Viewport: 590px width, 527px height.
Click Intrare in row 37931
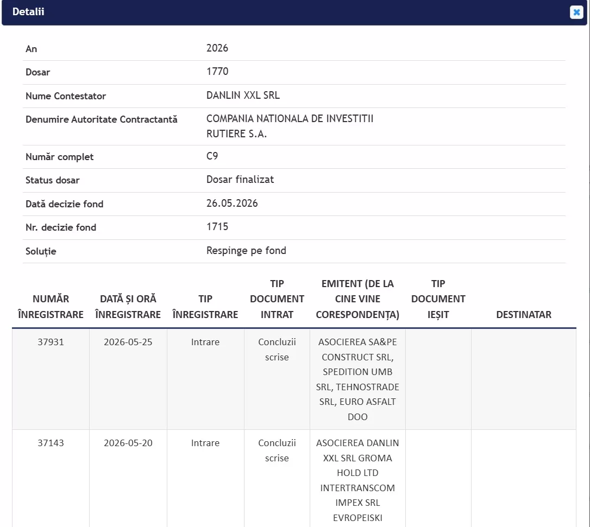[205, 342]
